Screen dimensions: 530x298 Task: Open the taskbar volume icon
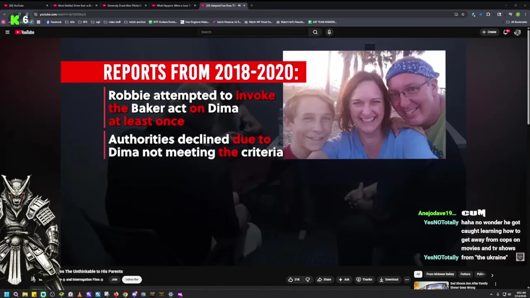[x=509, y=294]
